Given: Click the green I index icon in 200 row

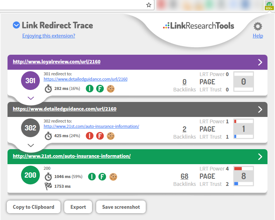Looking at the screenshot, I should point(92,177).
